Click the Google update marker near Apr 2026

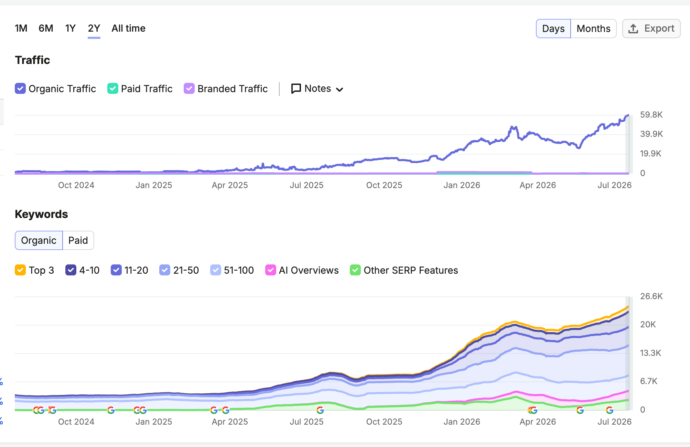coord(533,410)
